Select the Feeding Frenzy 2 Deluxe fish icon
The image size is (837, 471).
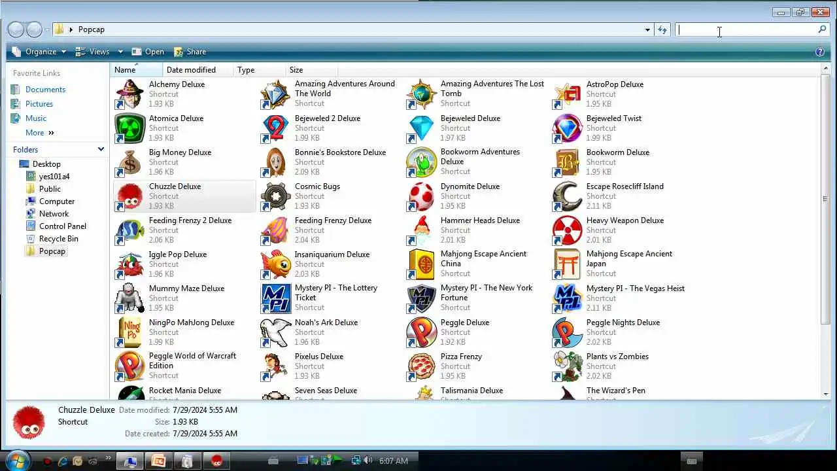[129, 230]
